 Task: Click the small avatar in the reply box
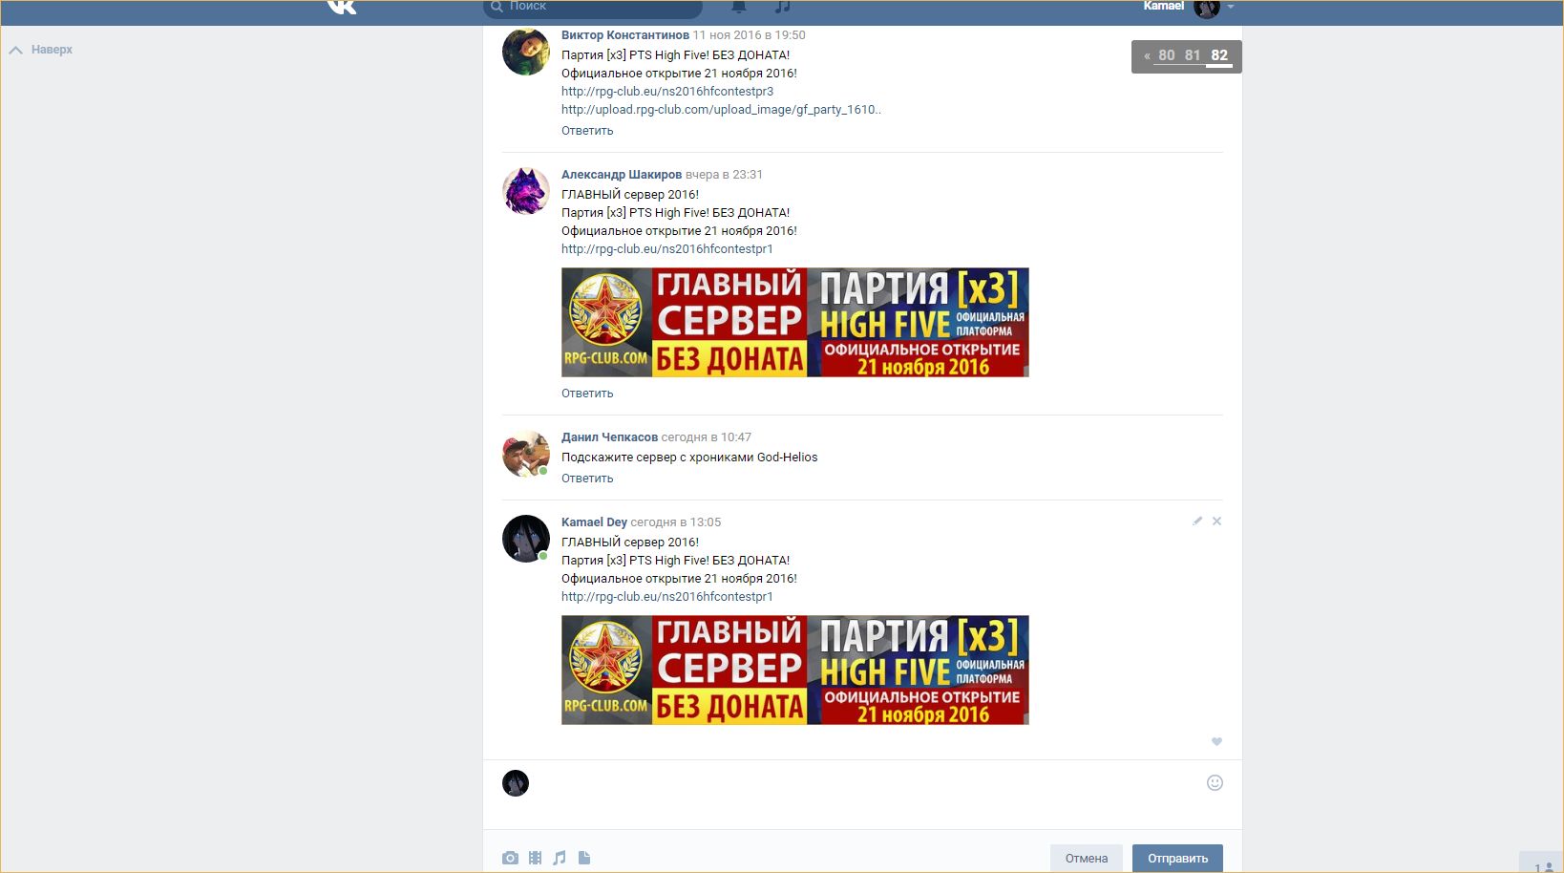tap(516, 783)
